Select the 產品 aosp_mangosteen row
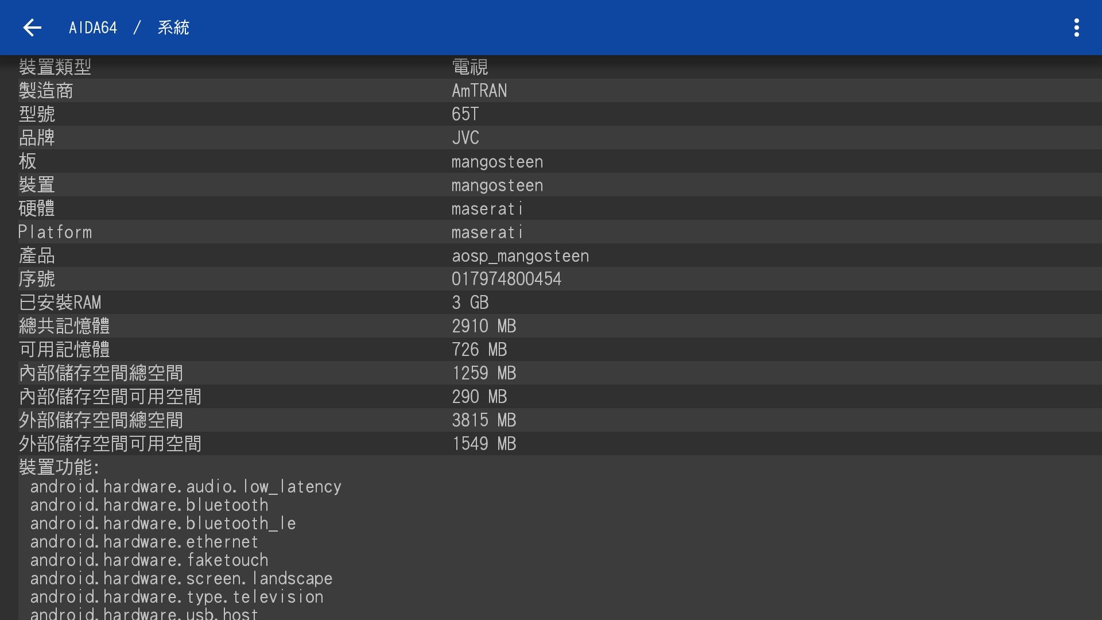Image resolution: width=1102 pixels, height=620 pixels. point(551,255)
